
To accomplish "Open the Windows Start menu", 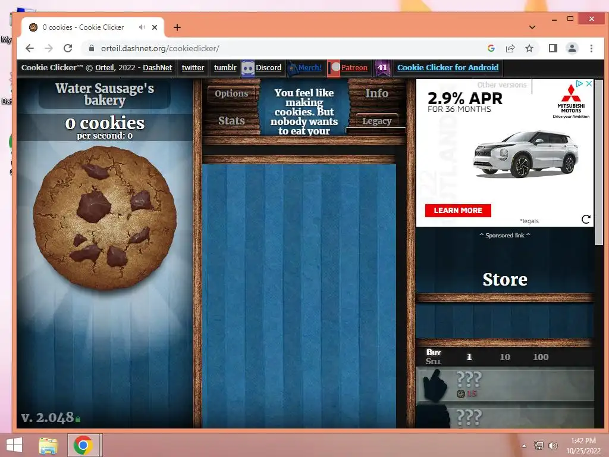I will click(x=14, y=445).
